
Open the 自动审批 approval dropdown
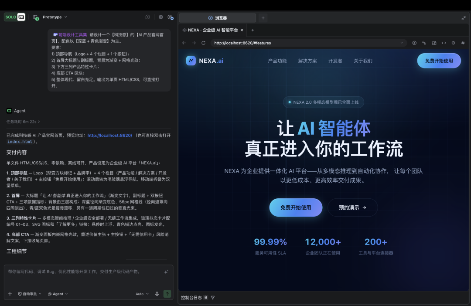click(30, 294)
